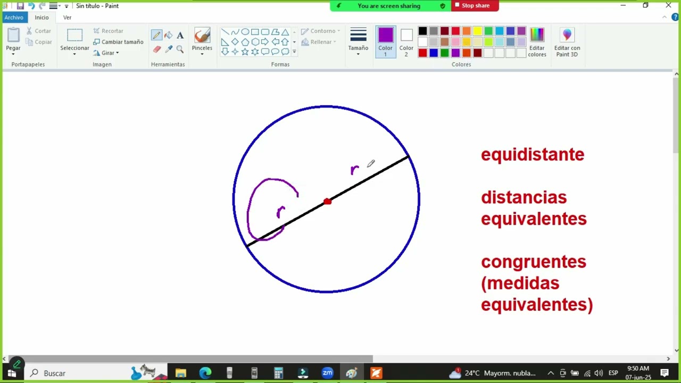Open Editar colores palette editor
The width and height of the screenshot is (681, 383).
[537, 42]
